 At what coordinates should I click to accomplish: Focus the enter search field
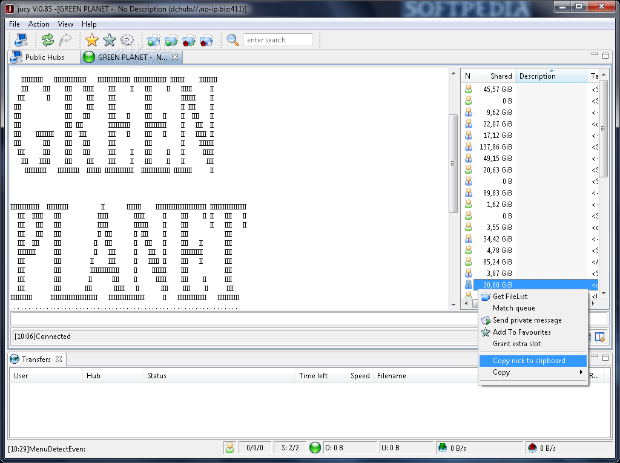[x=278, y=40]
